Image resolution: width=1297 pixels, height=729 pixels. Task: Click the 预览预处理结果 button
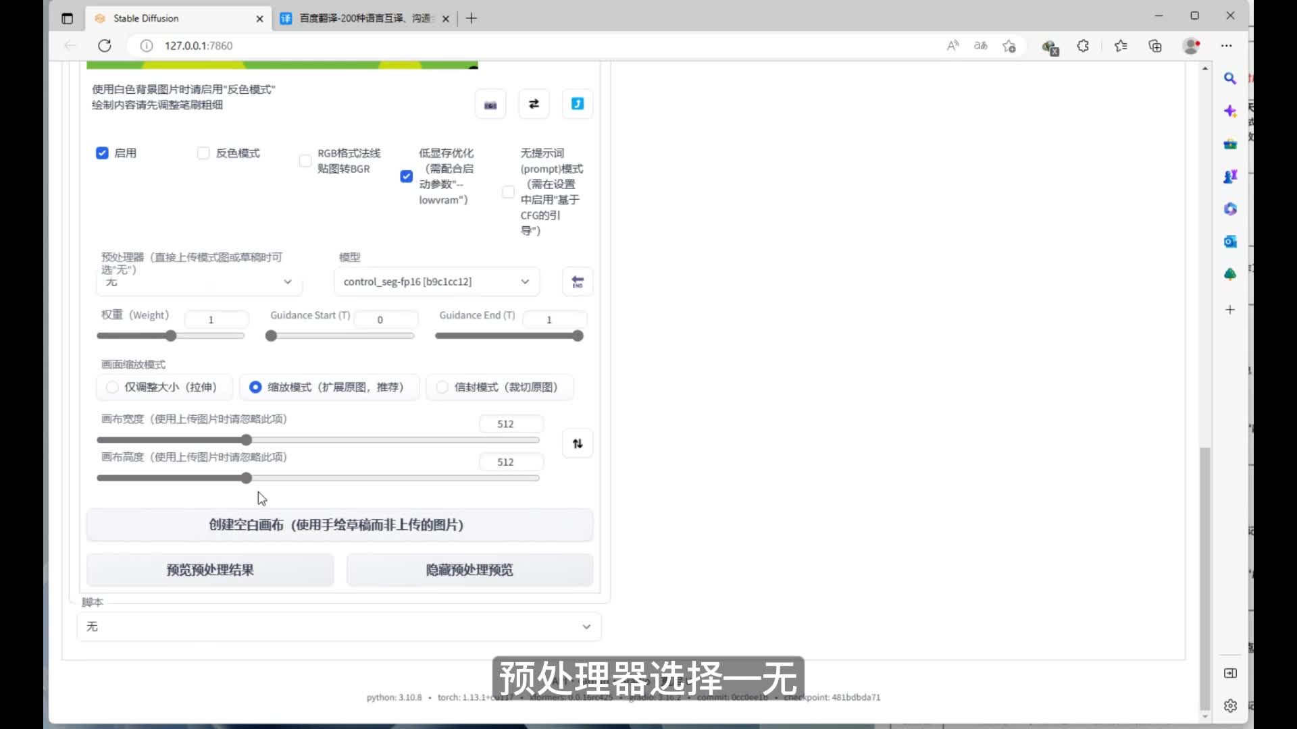point(210,570)
